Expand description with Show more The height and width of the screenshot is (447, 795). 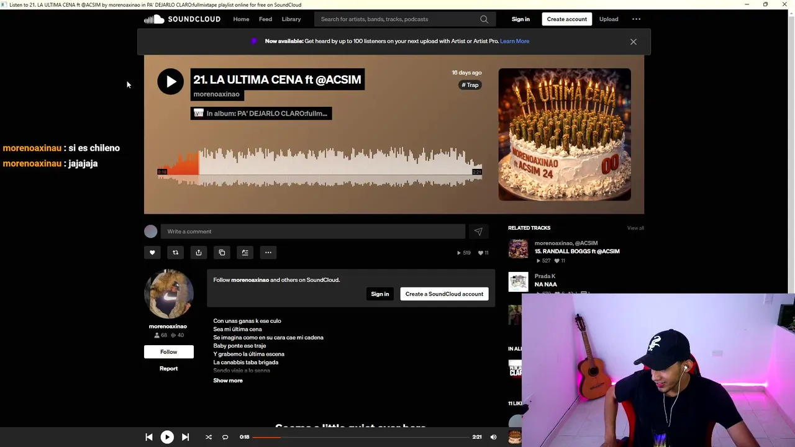pos(228,381)
